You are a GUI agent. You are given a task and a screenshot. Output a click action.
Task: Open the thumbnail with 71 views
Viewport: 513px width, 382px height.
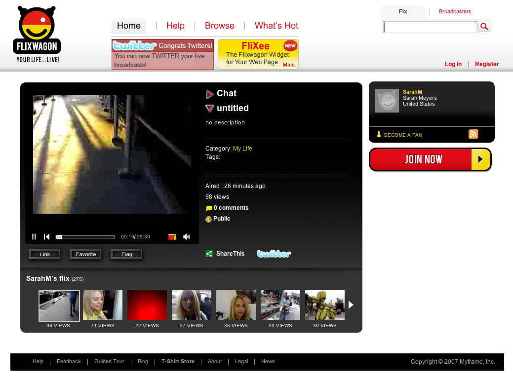pyautogui.click(x=103, y=305)
